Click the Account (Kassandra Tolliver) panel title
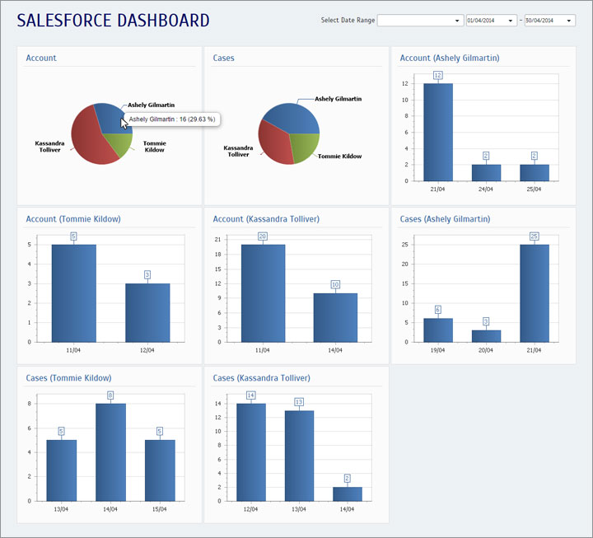The image size is (593, 538). click(x=266, y=219)
